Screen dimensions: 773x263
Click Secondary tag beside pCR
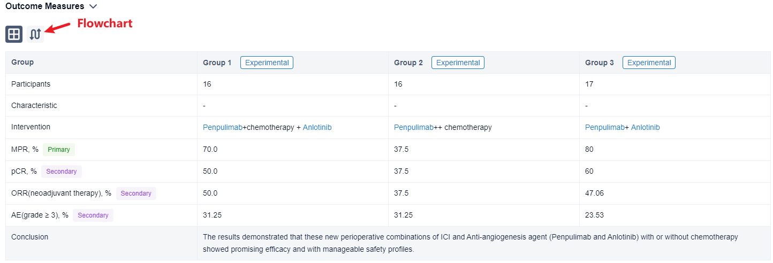pyautogui.click(x=61, y=172)
